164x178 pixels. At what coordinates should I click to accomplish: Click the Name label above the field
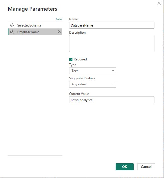74,19
